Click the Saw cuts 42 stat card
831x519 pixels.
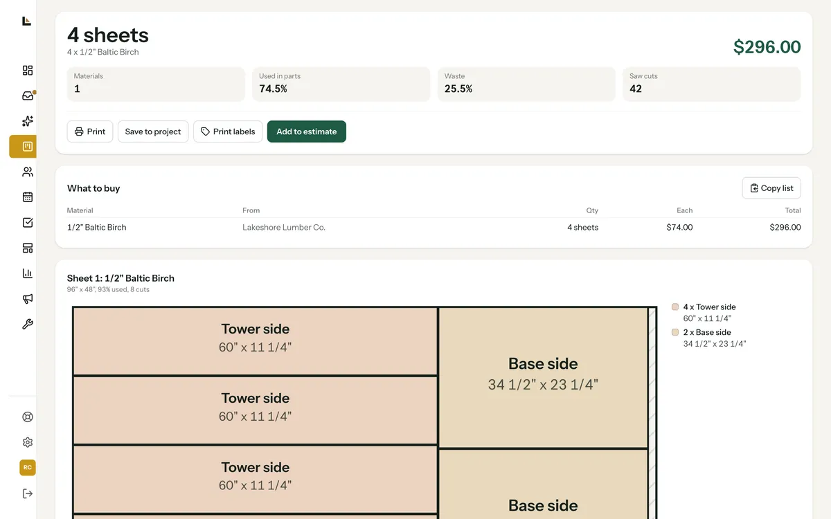pyautogui.click(x=712, y=84)
